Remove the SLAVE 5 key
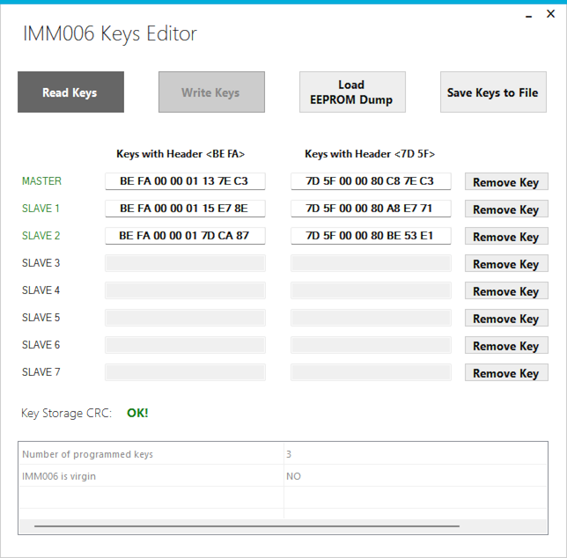This screenshot has width=567, height=558. coord(506,318)
